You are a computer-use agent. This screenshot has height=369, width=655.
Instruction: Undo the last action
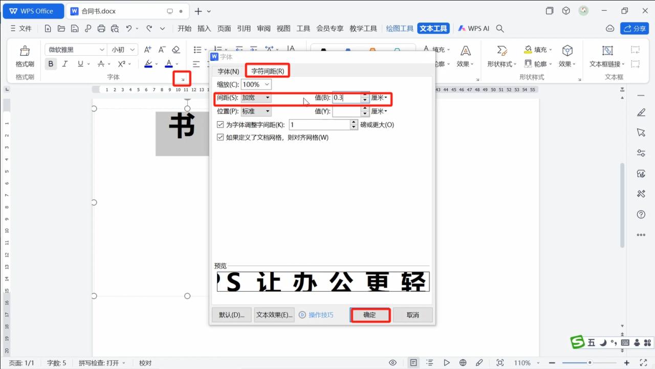[129, 29]
